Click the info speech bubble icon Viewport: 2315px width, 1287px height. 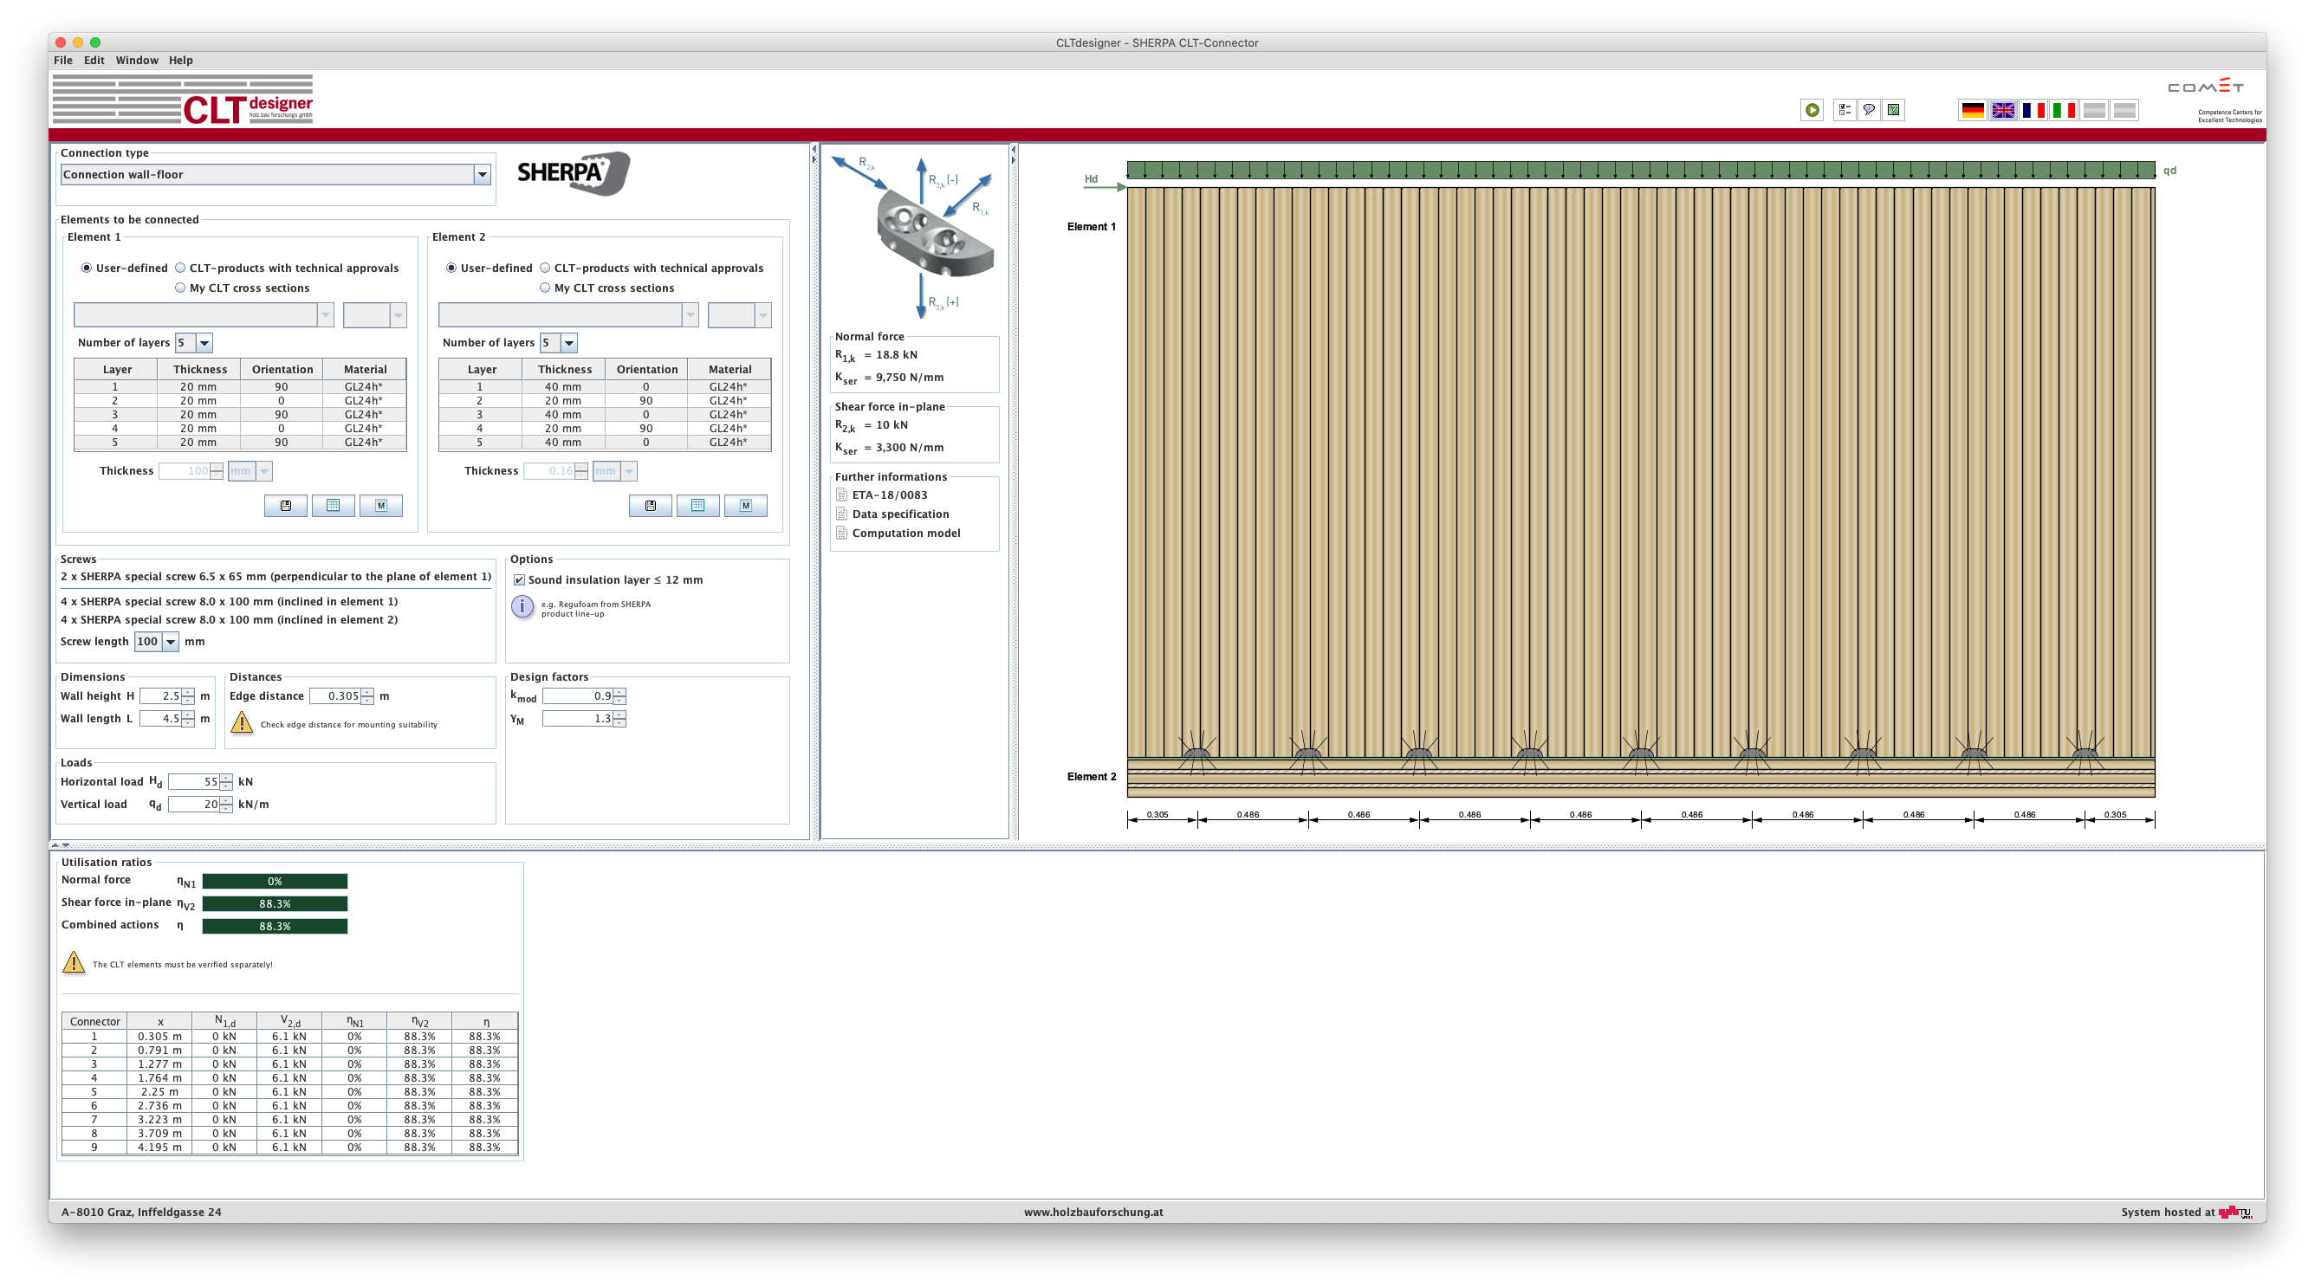[x=1868, y=110]
